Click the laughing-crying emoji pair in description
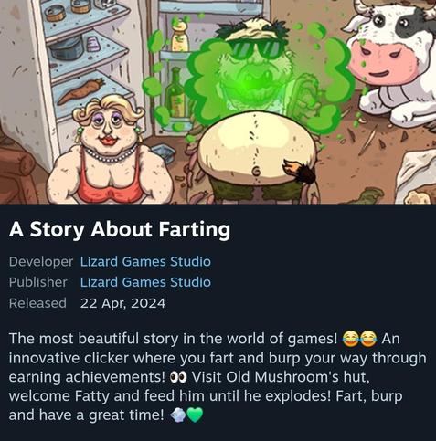 coord(360,339)
